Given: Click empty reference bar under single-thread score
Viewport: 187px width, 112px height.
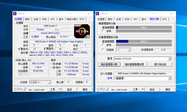Looking at the screenshot, I should (x=144, y=31).
